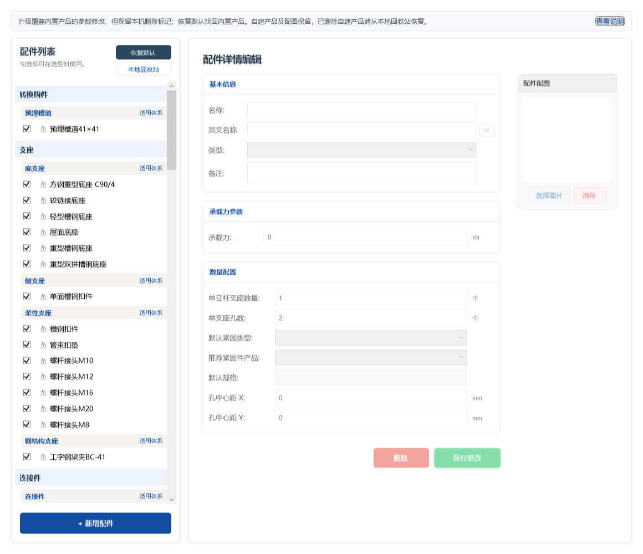Click the lock icon beside 轻型槽钢底座
Viewport: 643px width, 554px height.
[x=43, y=217]
